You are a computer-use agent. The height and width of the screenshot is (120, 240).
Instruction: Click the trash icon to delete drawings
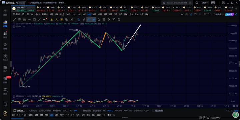coord(119,19)
